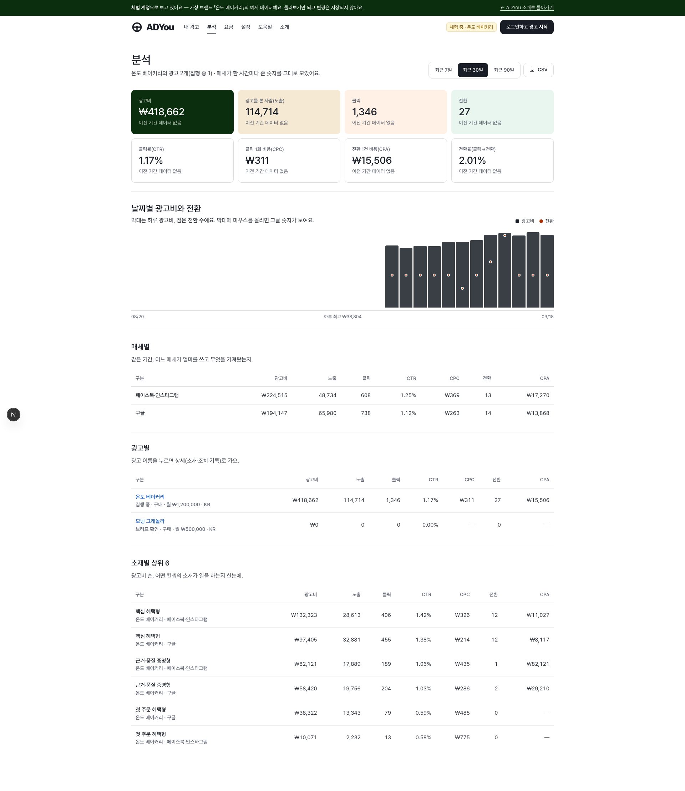Click ₩132,323 spend cell

[x=304, y=615]
